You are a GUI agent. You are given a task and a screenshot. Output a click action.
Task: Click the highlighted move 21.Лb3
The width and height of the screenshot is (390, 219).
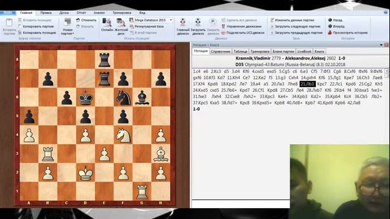308,84
